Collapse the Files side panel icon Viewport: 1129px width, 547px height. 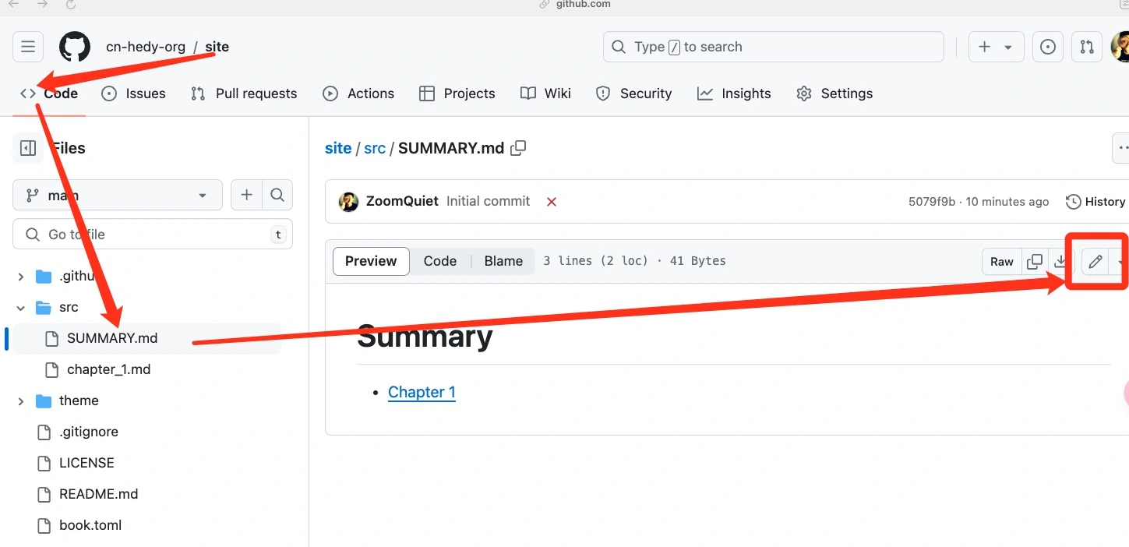pyautogui.click(x=28, y=148)
